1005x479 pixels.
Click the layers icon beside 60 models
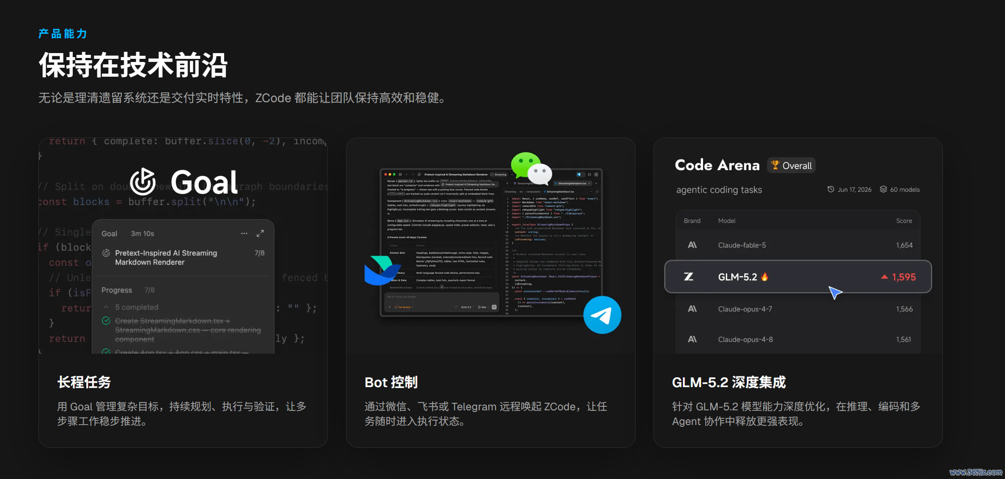(x=884, y=189)
